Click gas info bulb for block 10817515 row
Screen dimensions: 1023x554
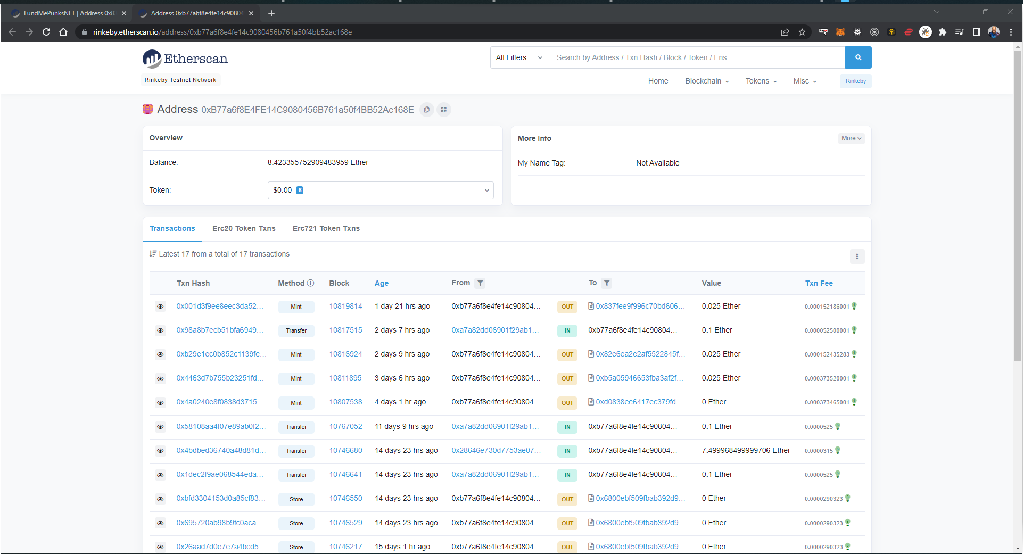coord(854,330)
